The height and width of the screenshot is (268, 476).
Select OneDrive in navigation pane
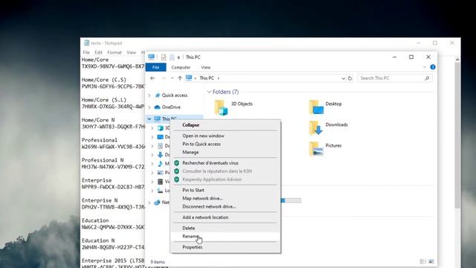click(171, 107)
